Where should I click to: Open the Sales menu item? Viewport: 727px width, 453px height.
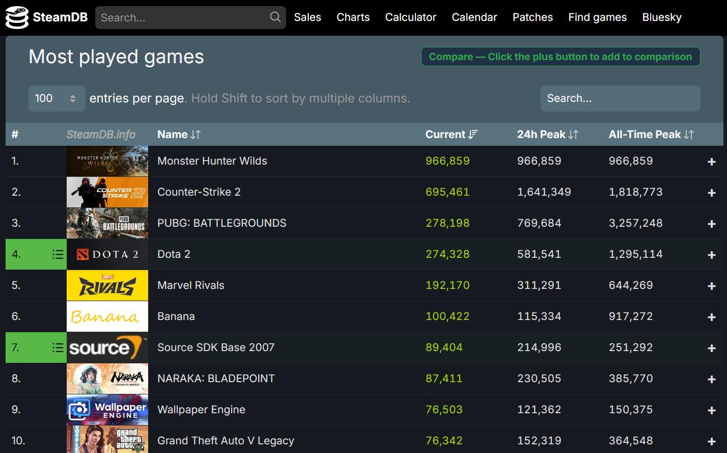[307, 17]
